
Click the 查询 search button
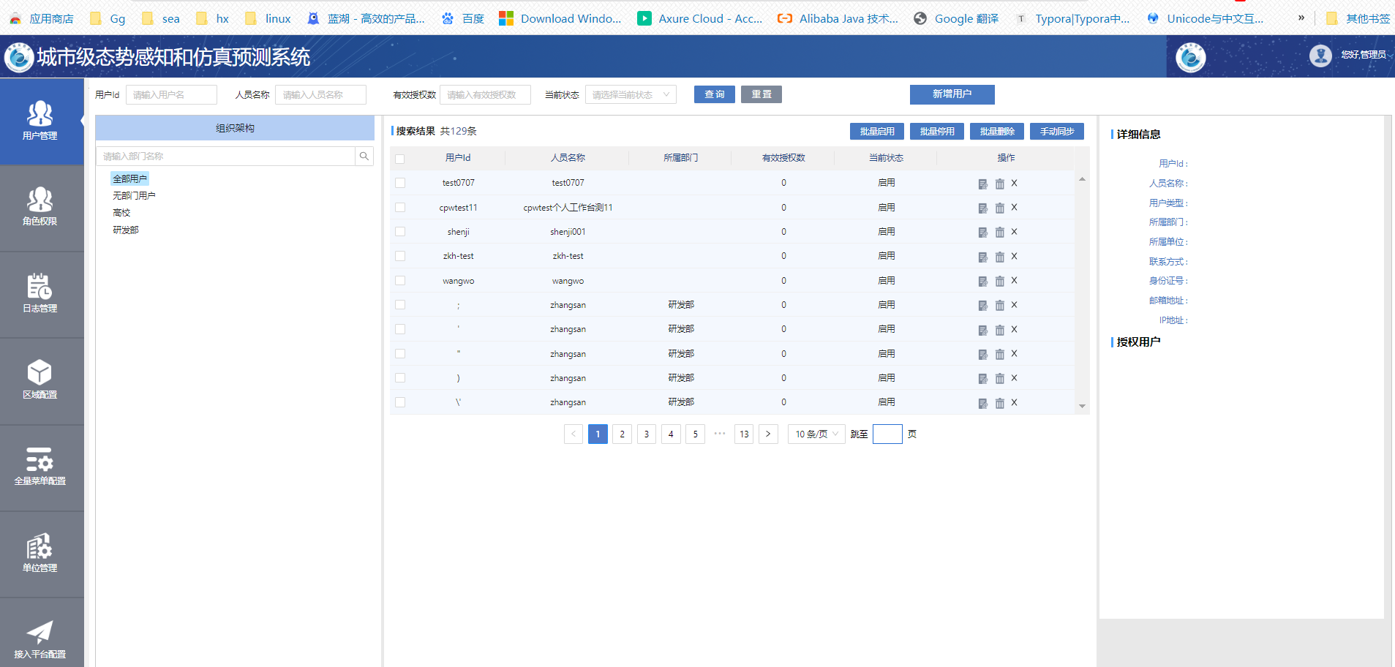coord(715,94)
